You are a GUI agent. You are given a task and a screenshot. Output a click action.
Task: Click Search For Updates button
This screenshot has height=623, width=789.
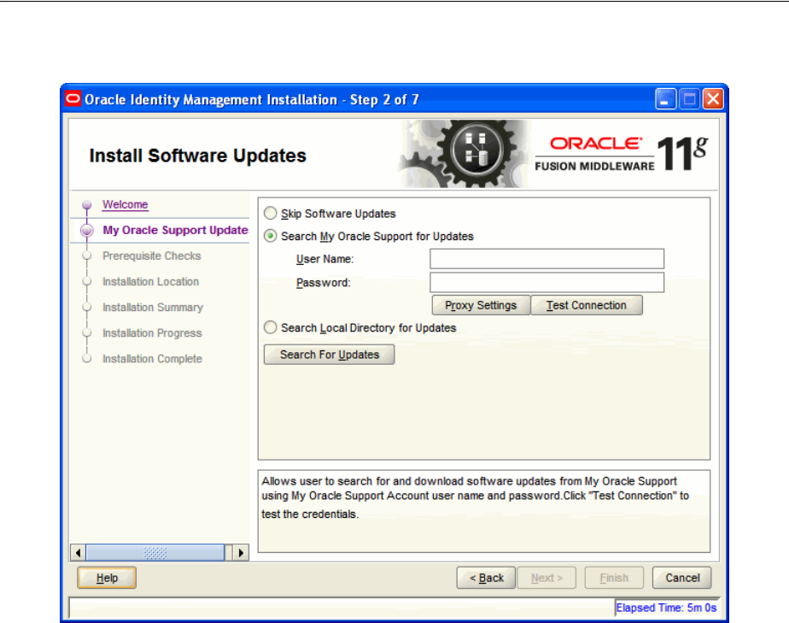pos(329,355)
